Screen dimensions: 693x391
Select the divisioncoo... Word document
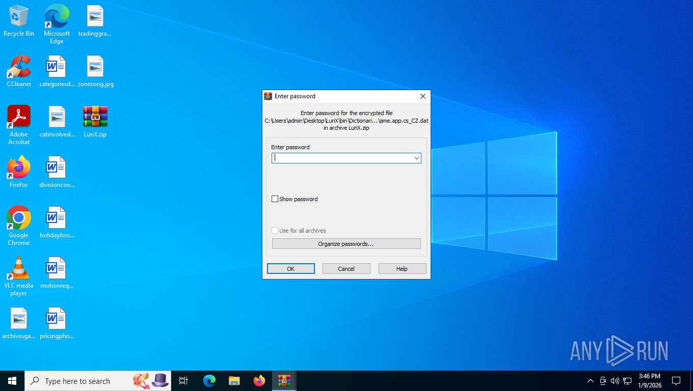57,172
